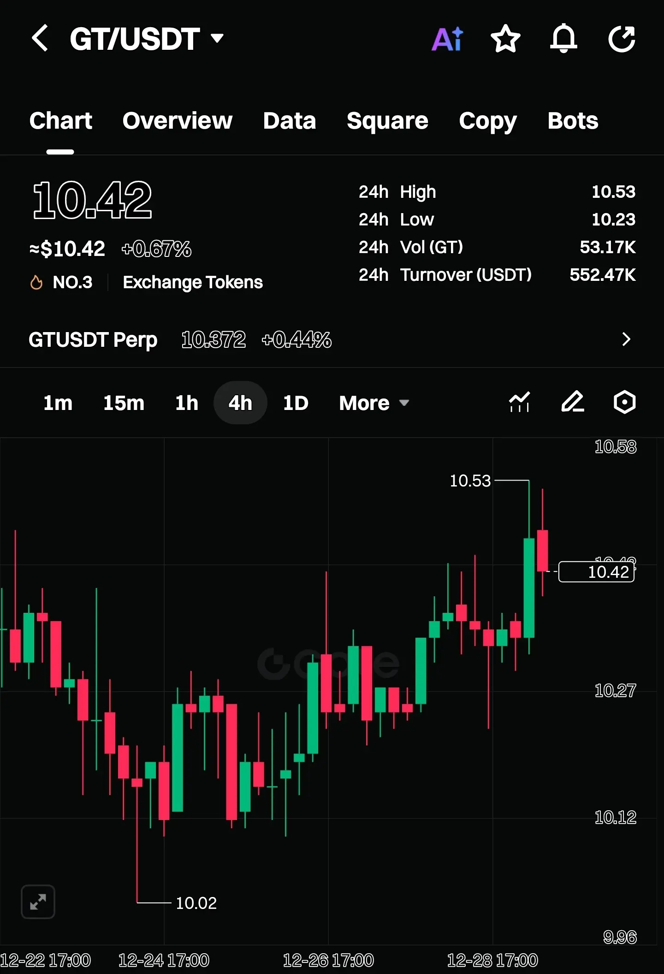Image resolution: width=664 pixels, height=974 pixels.
Task: Go back using the left arrow
Action: click(x=40, y=38)
